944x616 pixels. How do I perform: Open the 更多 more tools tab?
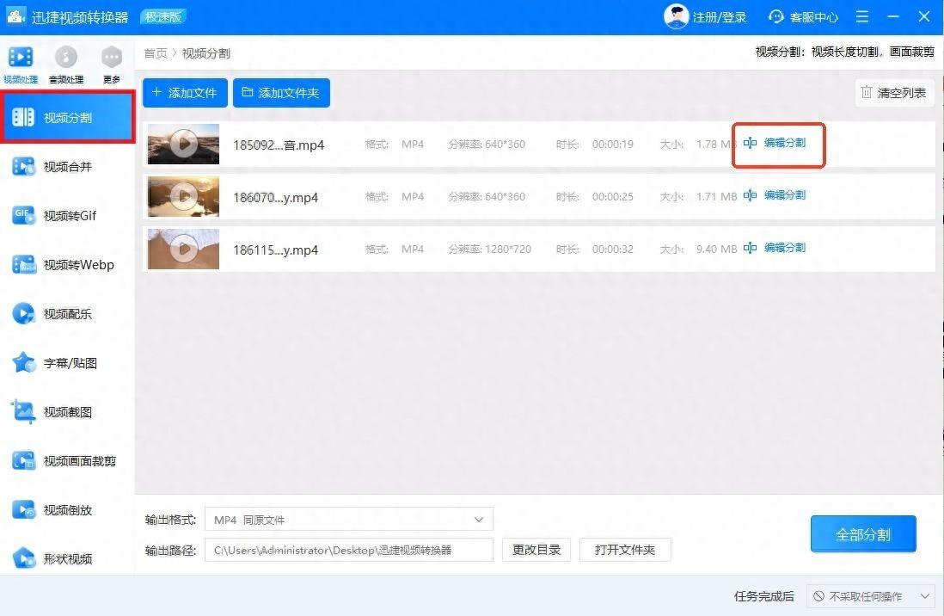coord(112,64)
